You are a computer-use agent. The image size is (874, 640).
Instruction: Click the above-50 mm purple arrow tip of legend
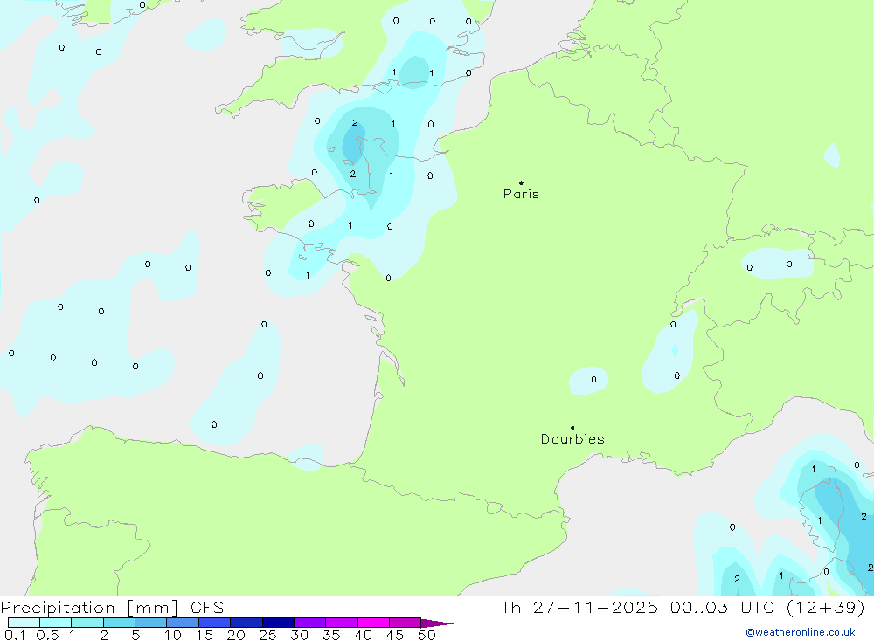pyautogui.click(x=437, y=623)
